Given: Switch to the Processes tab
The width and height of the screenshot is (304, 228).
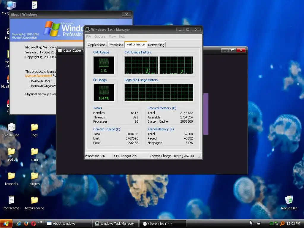Looking at the screenshot, I should [x=116, y=45].
